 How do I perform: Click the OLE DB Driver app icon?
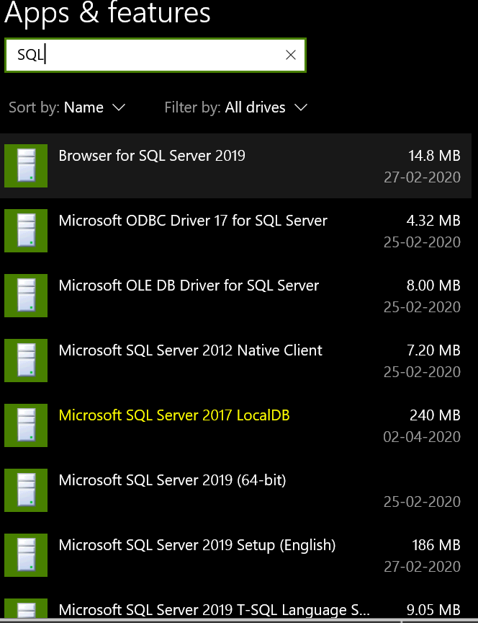coord(26,296)
